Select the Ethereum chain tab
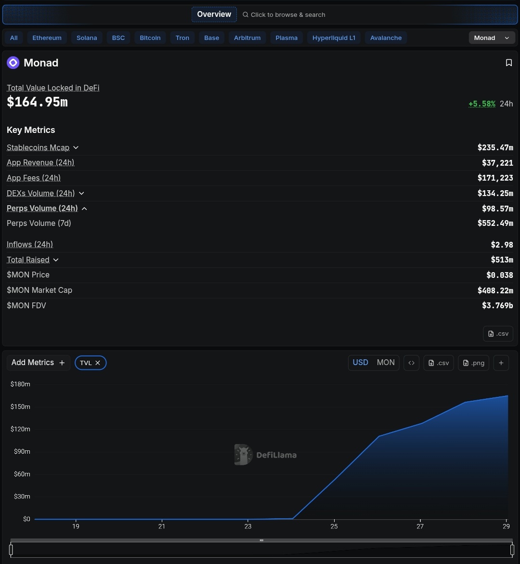 point(47,38)
